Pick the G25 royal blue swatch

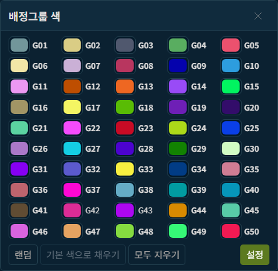click(231, 128)
